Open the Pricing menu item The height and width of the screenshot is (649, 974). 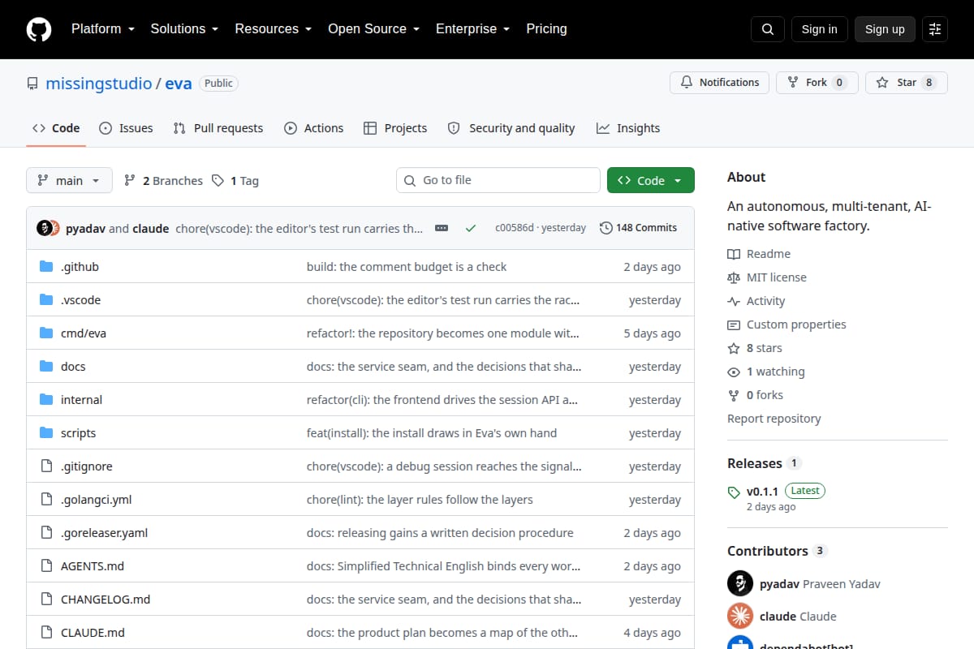pyautogui.click(x=546, y=29)
